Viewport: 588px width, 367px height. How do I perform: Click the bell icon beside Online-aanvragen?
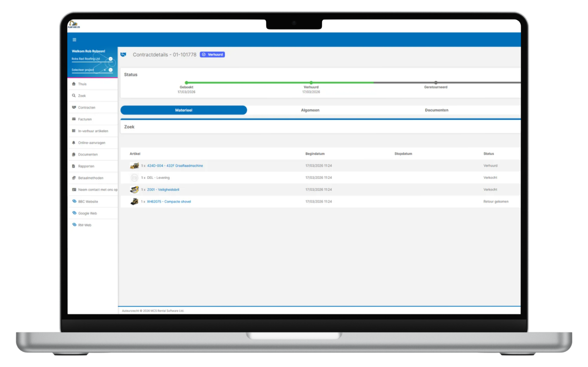click(x=74, y=142)
